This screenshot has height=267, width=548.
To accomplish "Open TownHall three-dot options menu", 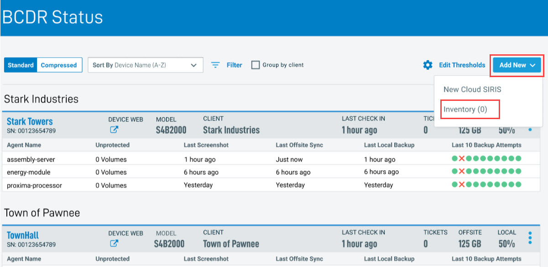I will 530,238.
